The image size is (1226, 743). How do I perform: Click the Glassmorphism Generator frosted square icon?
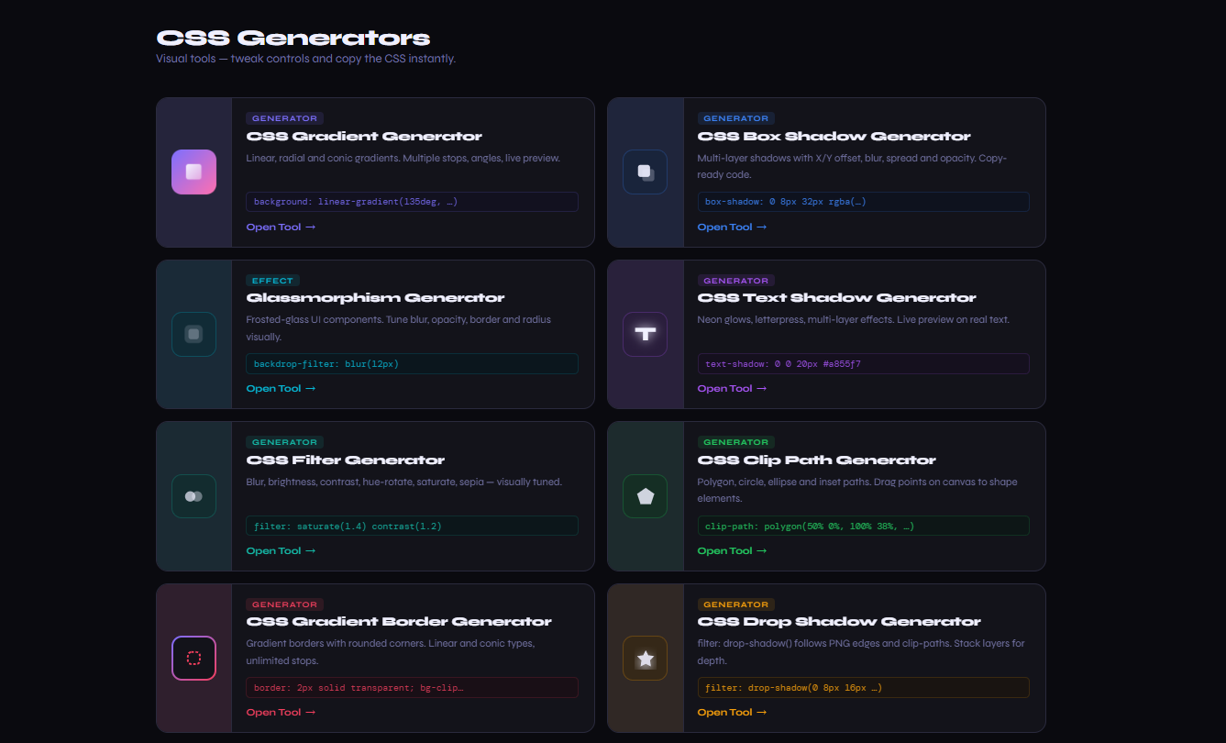(x=193, y=334)
